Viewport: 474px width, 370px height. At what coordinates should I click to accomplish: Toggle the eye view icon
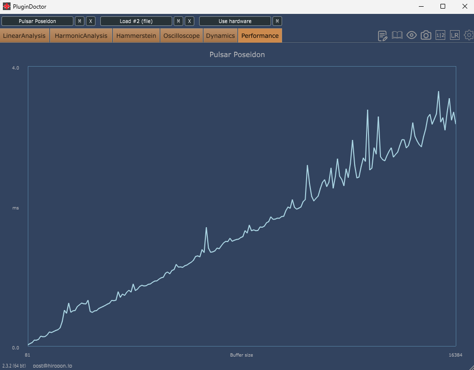(412, 35)
